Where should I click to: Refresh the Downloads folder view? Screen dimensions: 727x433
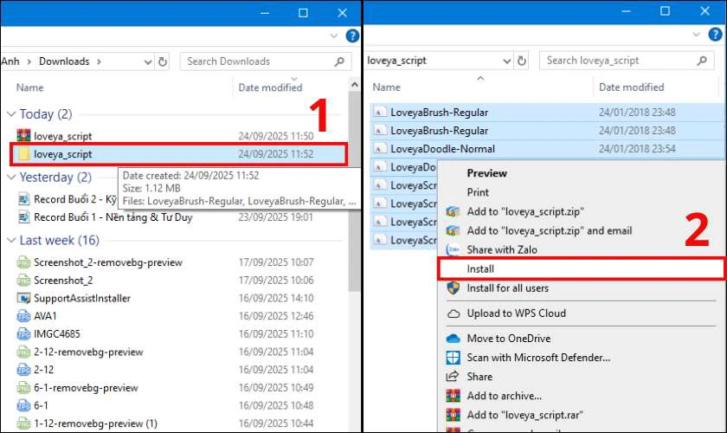pyautogui.click(x=163, y=61)
